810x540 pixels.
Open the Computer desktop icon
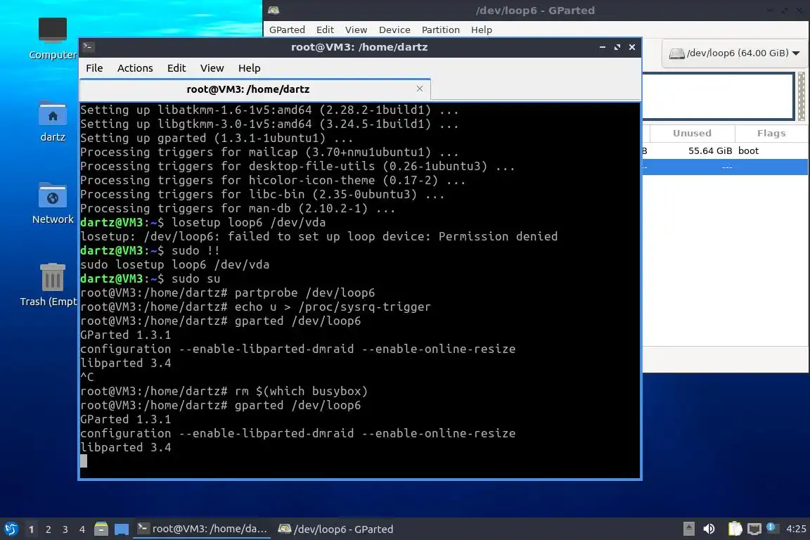[x=53, y=38]
